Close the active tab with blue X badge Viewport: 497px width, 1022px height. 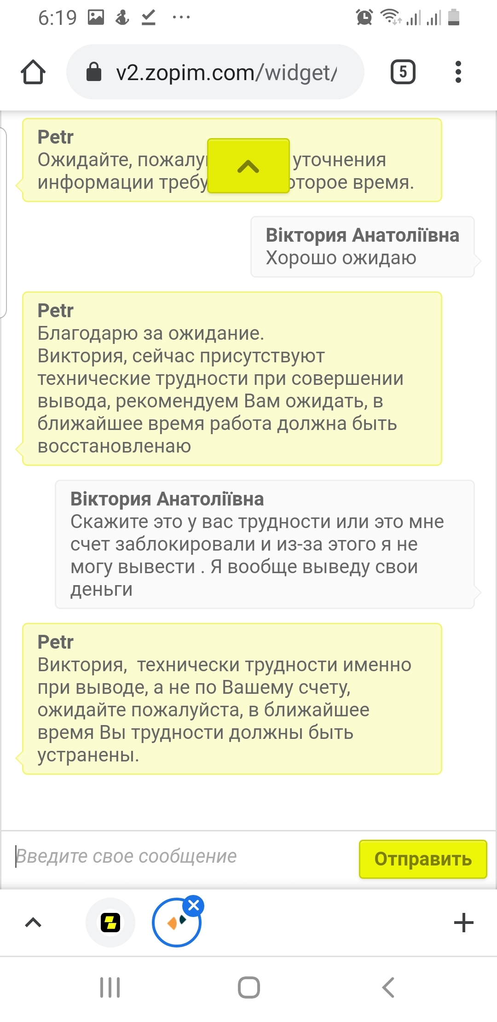194,906
